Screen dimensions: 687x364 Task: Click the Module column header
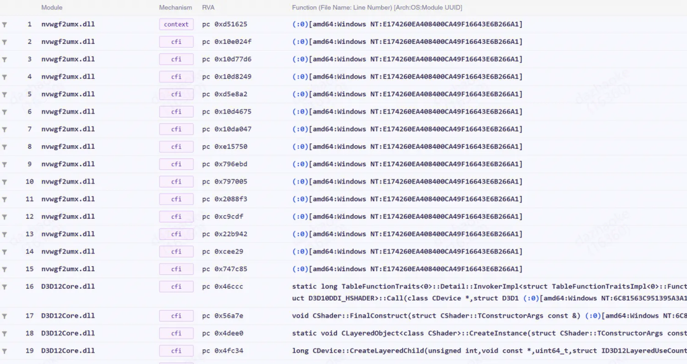(x=52, y=8)
